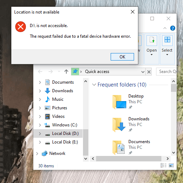Click navigation pane scroll down arrow

(x=85, y=158)
